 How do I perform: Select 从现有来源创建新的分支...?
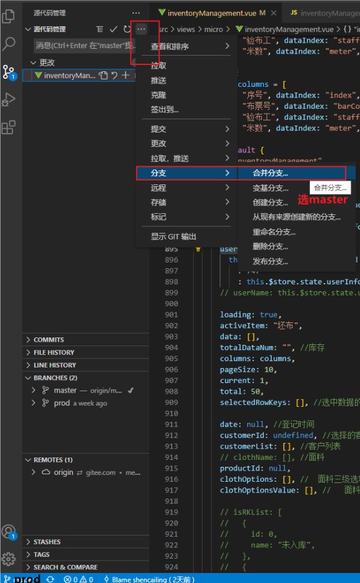click(296, 217)
